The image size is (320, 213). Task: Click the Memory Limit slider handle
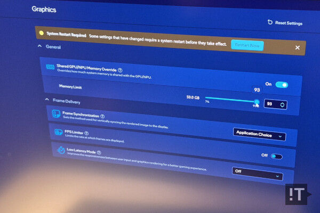tap(257, 101)
